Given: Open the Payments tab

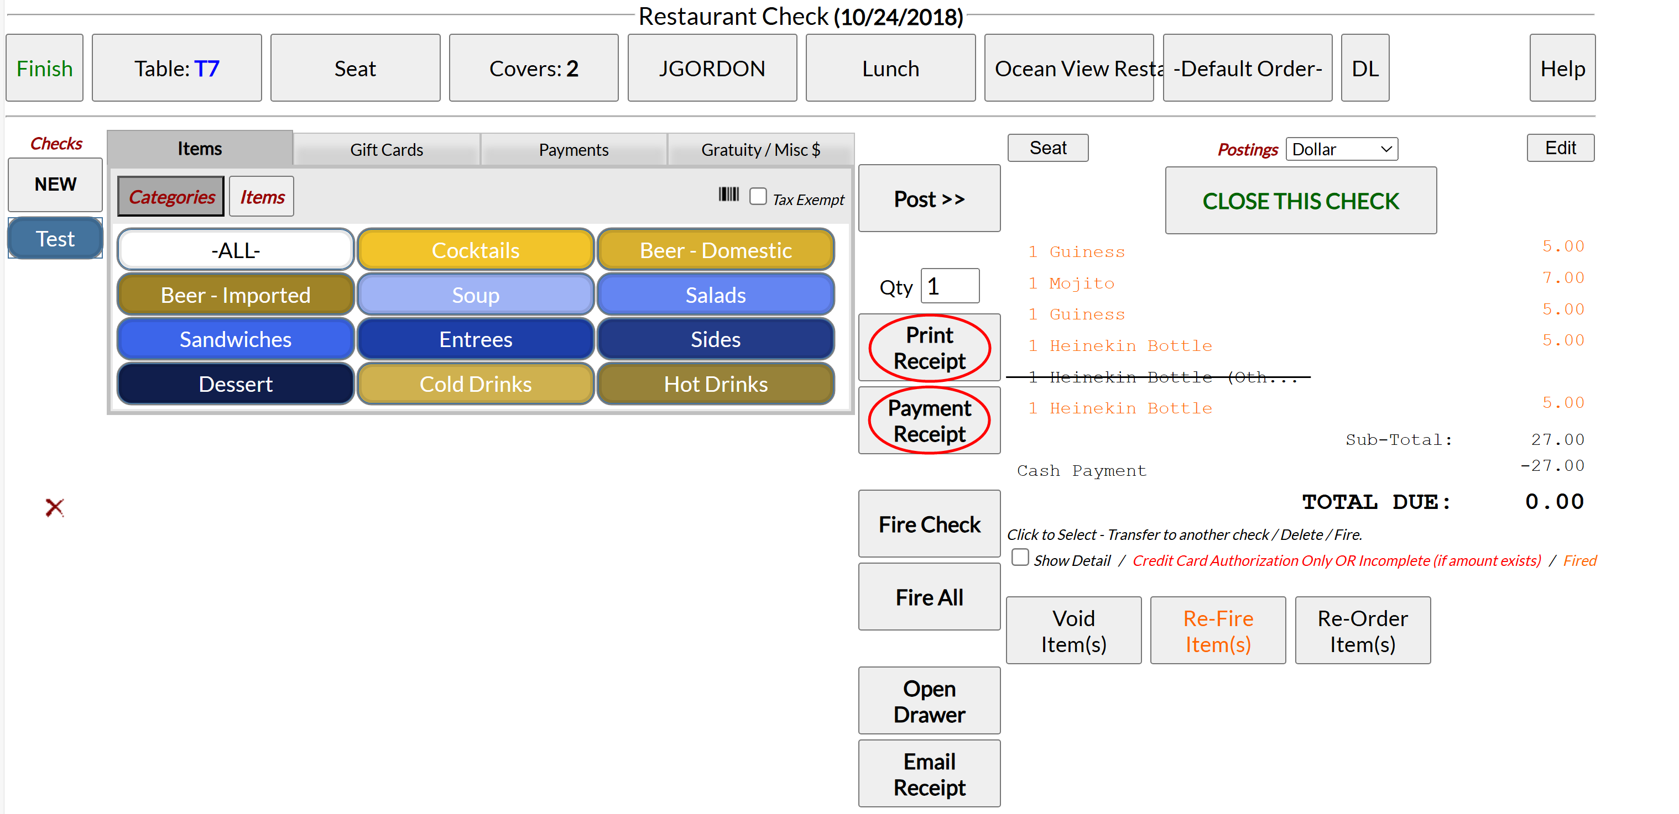Looking at the screenshot, I should click(573, 150).
